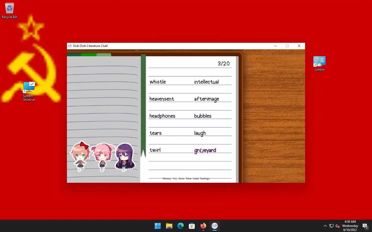Screen dimensions: 372x232
Task: Enable Auto mode
Action: [181, 179]
